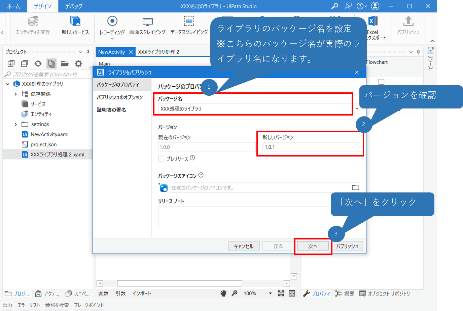Open NewActivity.xaml in project tree
The image size is (463, 311).
49,134
